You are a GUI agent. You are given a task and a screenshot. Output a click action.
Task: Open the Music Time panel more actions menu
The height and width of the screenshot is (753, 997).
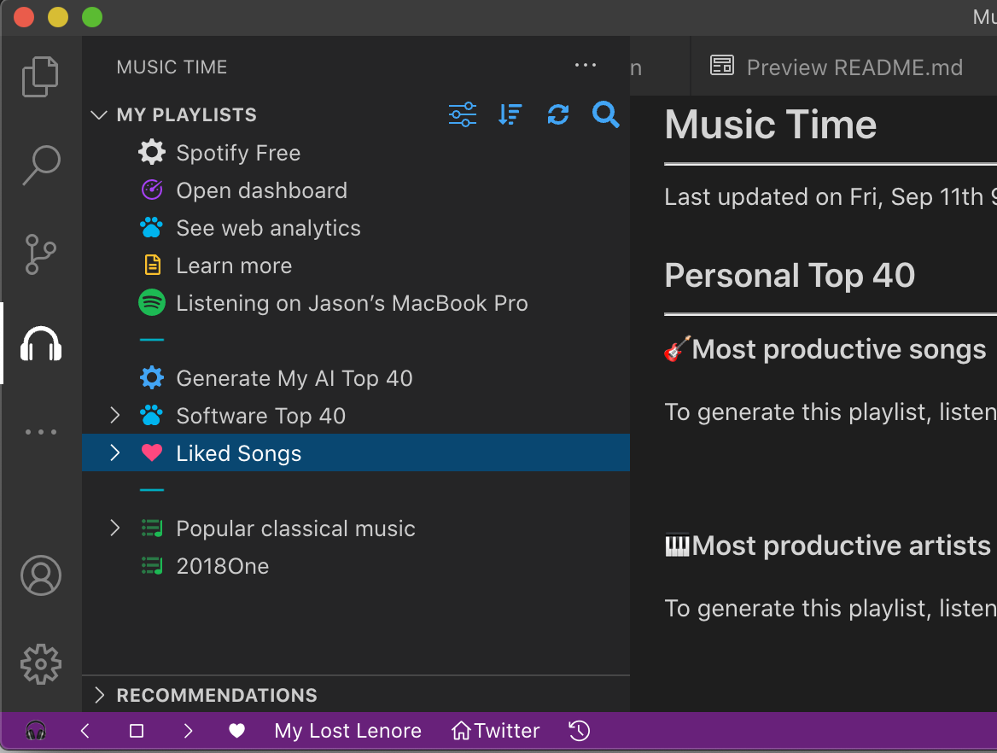click(x=585, y=65)
